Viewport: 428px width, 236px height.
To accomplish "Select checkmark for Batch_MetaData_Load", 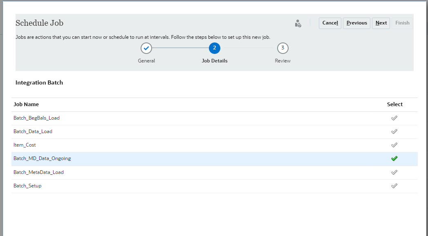I will 394,172.
